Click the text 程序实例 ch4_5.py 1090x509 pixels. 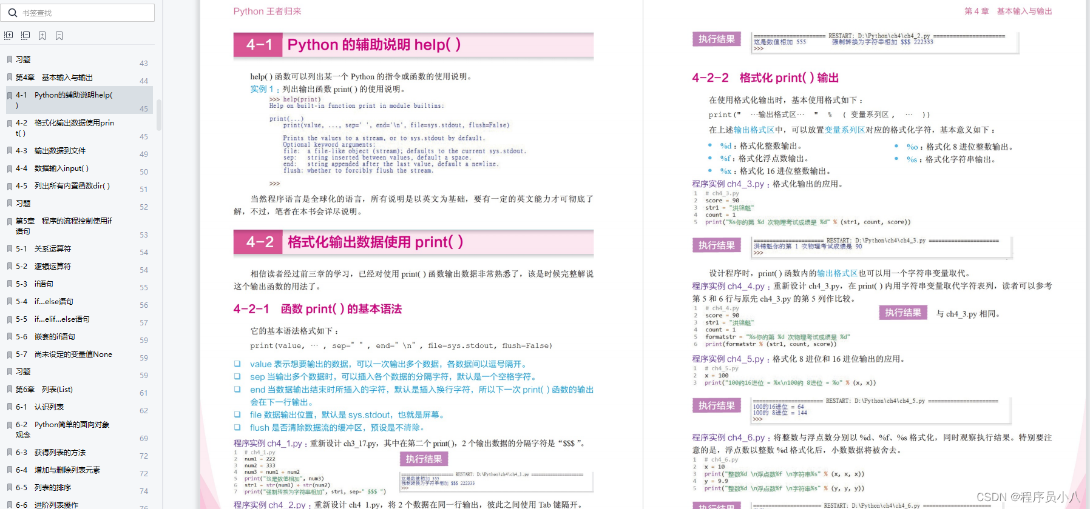(728, 359)
